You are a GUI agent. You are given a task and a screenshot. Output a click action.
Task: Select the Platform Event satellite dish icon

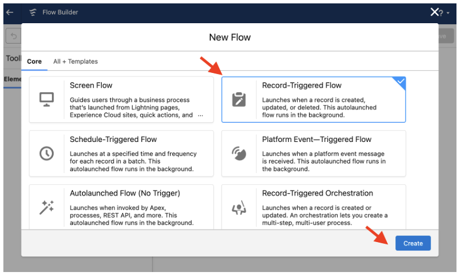click(239, 153)
